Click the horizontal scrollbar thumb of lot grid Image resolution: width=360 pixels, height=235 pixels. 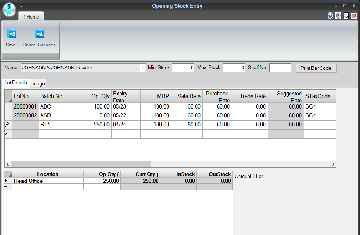click(x=81, y=164)
